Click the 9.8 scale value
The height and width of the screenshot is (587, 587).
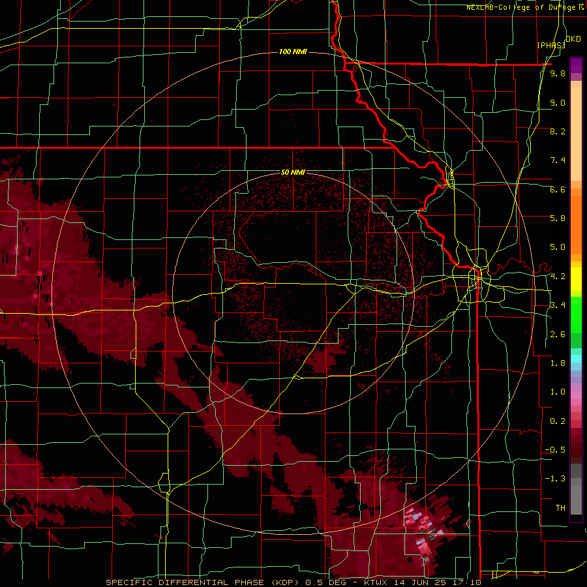tap(558, 74)
